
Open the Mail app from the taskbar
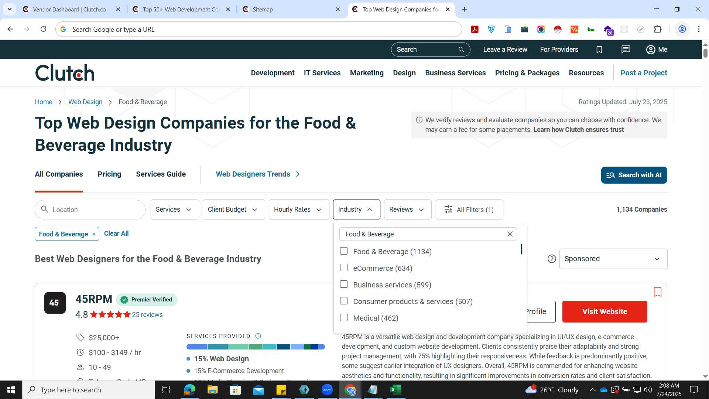[258, 390]
